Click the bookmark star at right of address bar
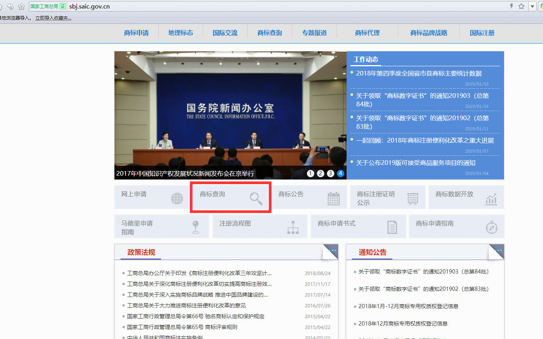The image size is (543, 339). coord(521,6)
